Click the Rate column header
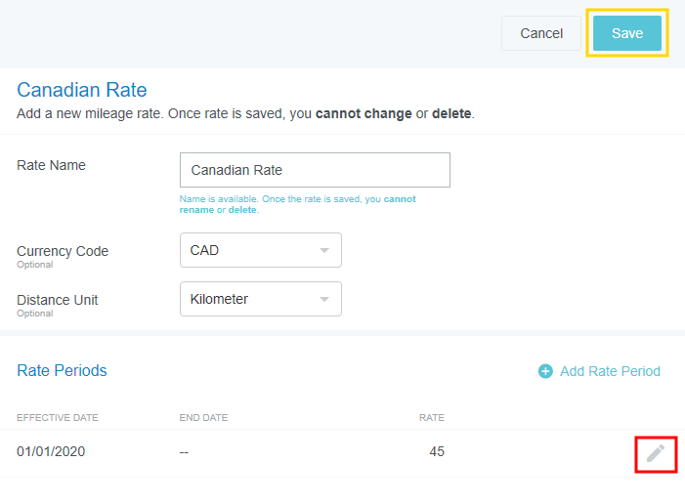Screen dimensions: 685x504 tap(431, 418)
